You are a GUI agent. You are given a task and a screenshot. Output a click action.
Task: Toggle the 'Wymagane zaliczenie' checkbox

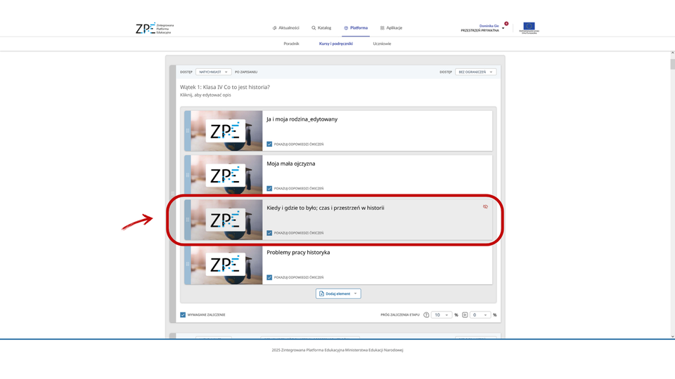point(184,315)
